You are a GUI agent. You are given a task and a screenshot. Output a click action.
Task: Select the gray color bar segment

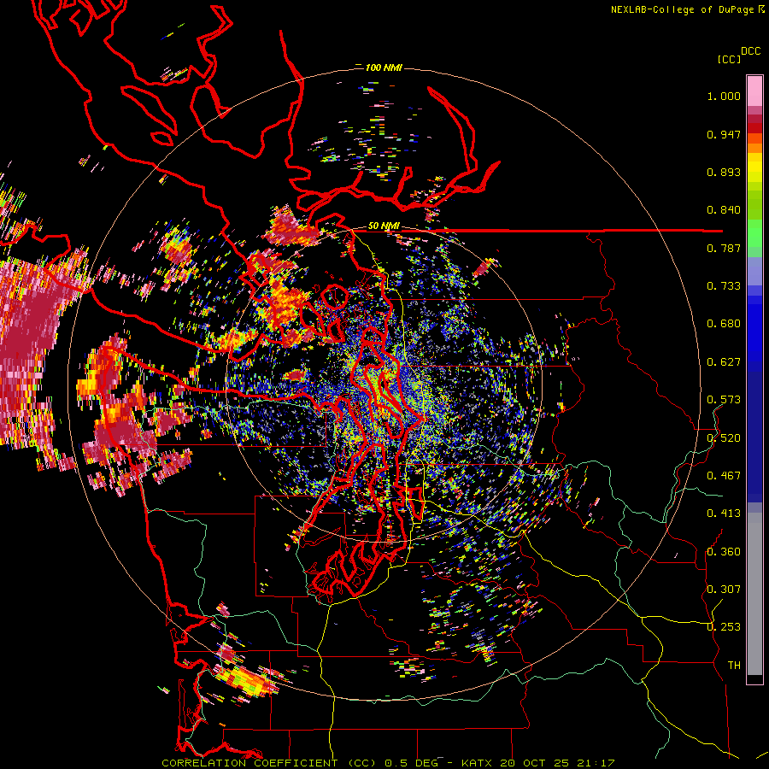[x=754, y=596]
